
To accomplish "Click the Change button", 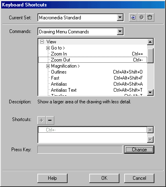I will [x=139, y=150].
